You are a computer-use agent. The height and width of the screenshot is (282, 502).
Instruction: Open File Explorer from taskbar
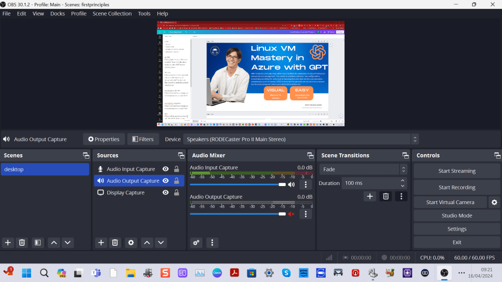(131, 273)
